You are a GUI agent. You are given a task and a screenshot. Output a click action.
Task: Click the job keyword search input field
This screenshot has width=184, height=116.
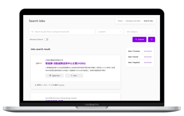coord(62,32)
